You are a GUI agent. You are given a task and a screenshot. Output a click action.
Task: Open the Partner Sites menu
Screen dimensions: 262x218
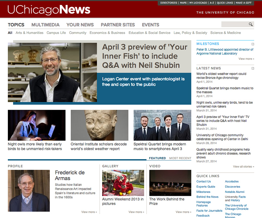118,25
